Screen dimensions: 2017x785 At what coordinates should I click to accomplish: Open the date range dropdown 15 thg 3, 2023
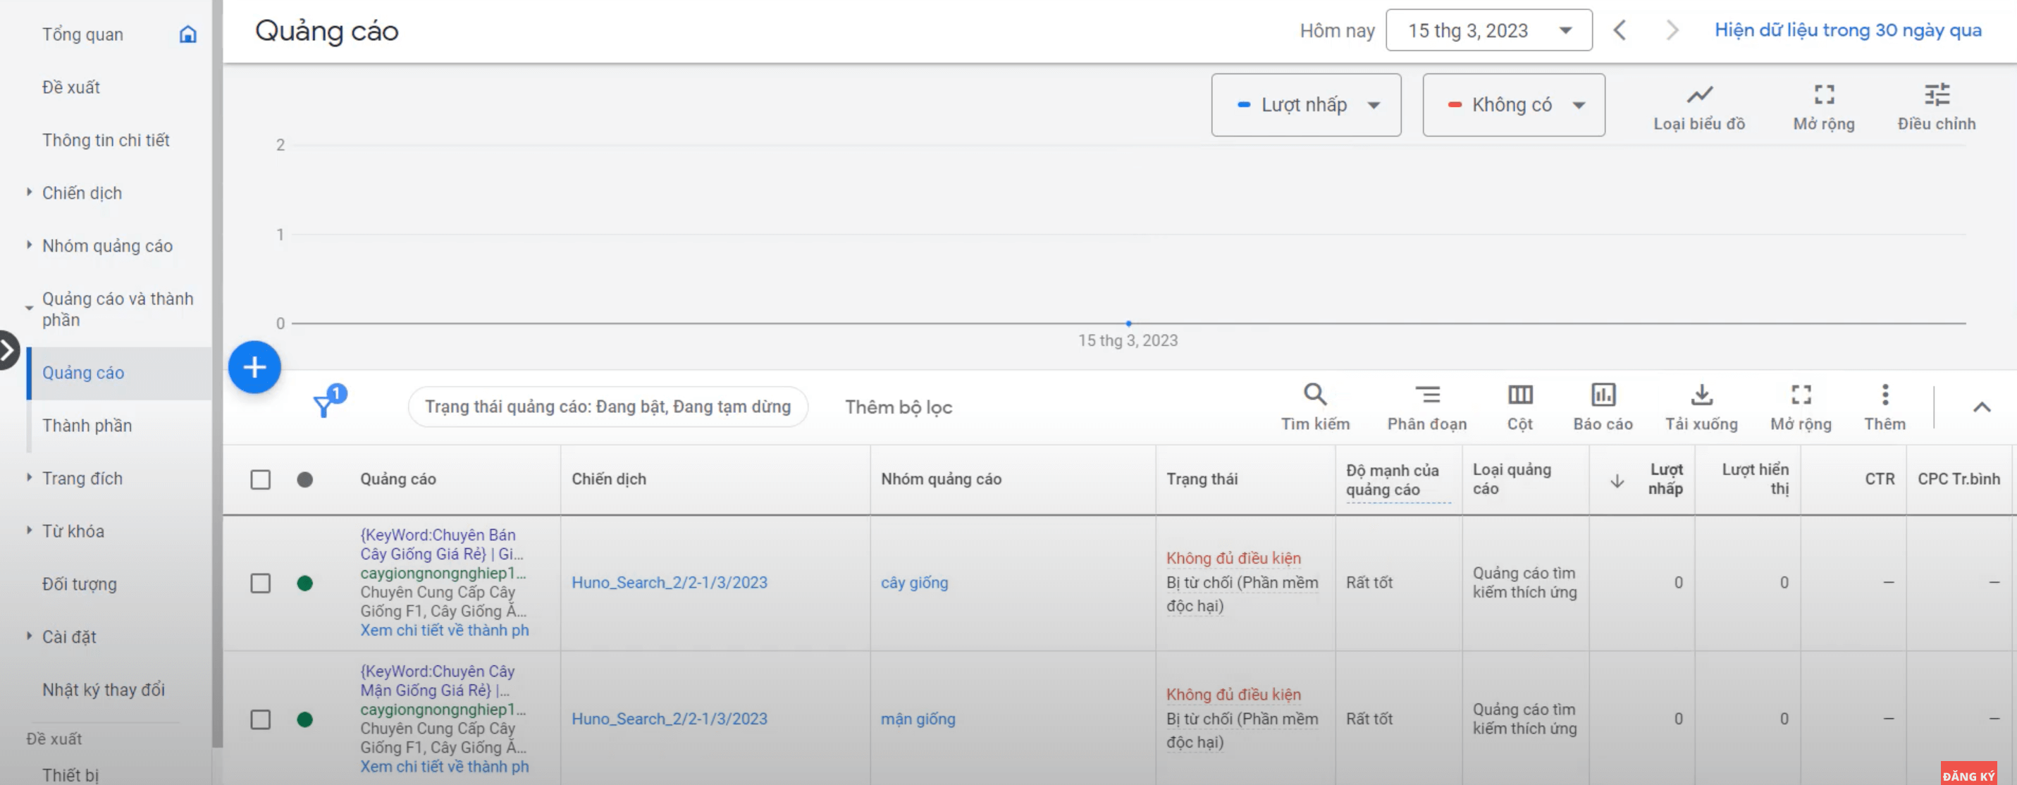1488,30
